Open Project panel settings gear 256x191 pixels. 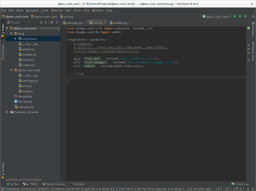[x=52, y=22]
